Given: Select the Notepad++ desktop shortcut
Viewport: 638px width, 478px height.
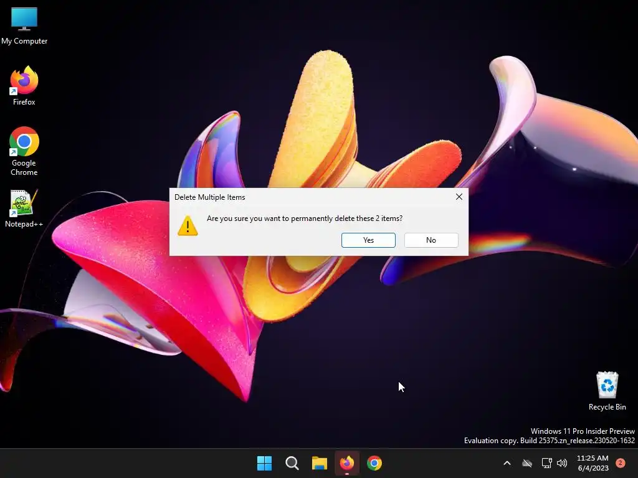Looking at the screenshot, I should [x=24, y=209].
